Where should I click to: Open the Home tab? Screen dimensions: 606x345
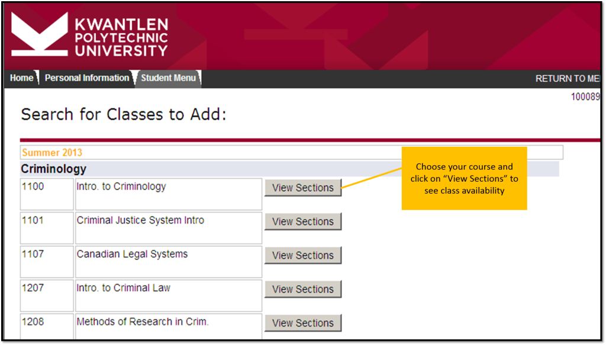click(22, 78)
